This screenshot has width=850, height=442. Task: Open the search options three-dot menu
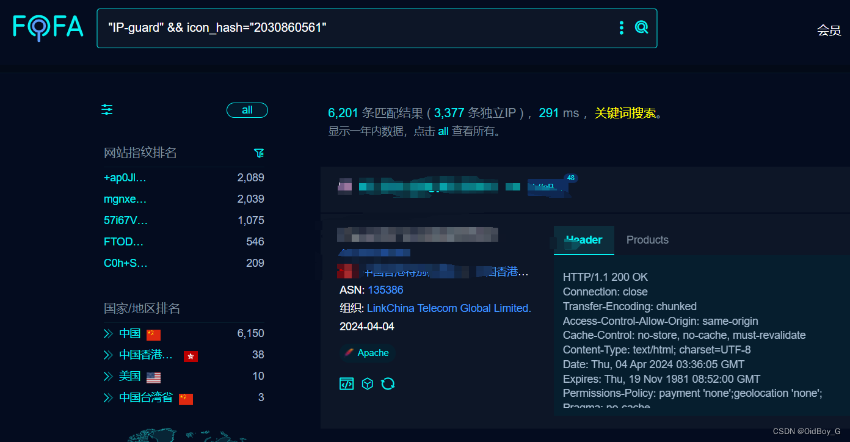(622, 27)
